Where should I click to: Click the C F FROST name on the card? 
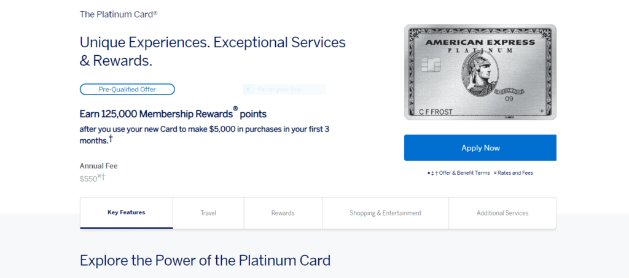434,111
